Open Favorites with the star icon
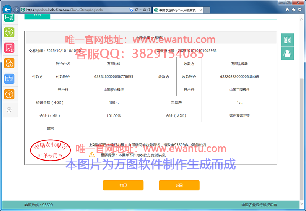The image size is (306, 211). pos(293,10)
